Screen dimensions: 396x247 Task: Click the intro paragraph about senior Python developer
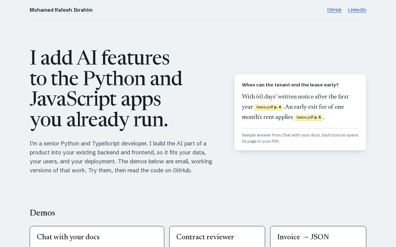[x=121, y=157]
